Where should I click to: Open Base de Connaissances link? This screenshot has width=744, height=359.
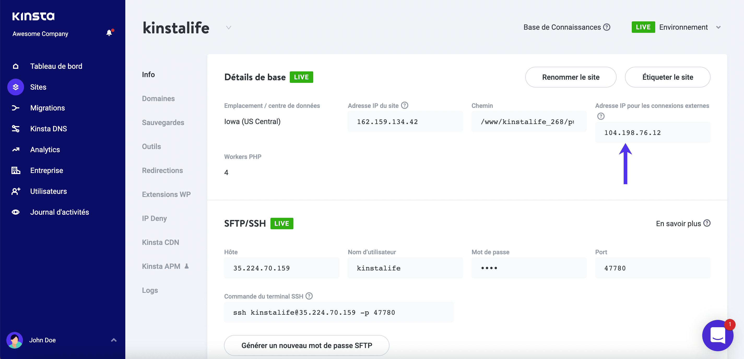coord(562,27)
